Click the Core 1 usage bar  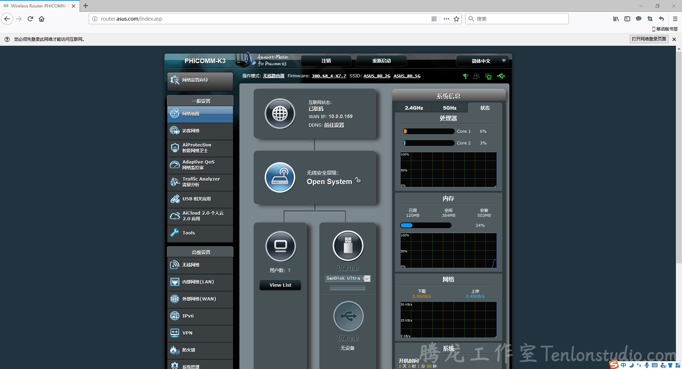pyautogui.click(x=429, y=131)
